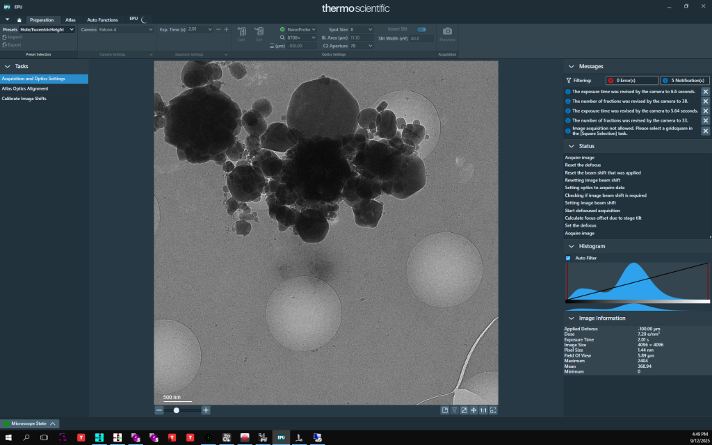Image resolution: width=712 pixels, height=445 pixels.
Task: Click the fit-to-window icon below image
Action: pos(493,410)
